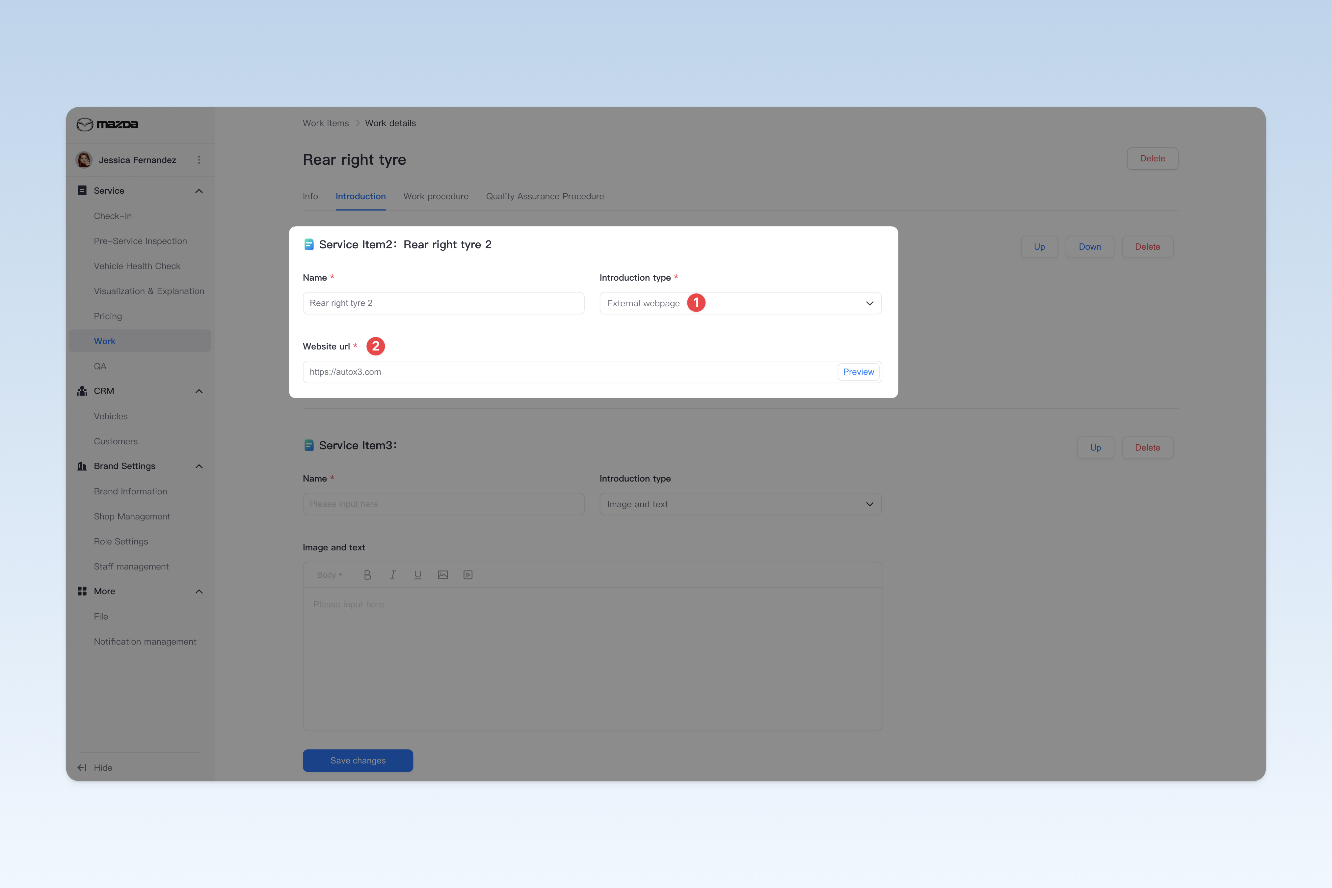Click the More grid icon
Image resolution: width=1332 pixels, height=888 pixels.
(82, 591)
